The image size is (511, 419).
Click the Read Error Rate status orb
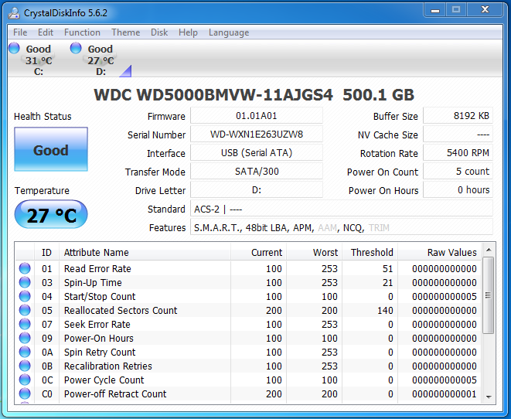pos(25,269)
